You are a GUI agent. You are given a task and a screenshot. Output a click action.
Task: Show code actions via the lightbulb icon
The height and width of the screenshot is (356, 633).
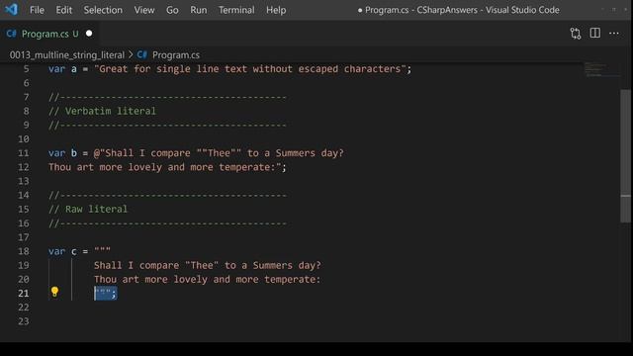point(54,292)
